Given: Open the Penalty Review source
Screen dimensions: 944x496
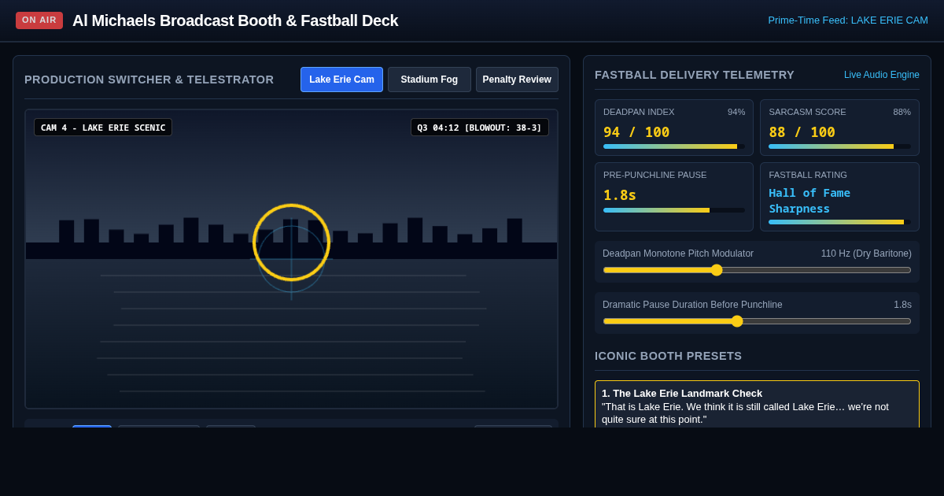Looking at the screenshot, I should (517, 80).
